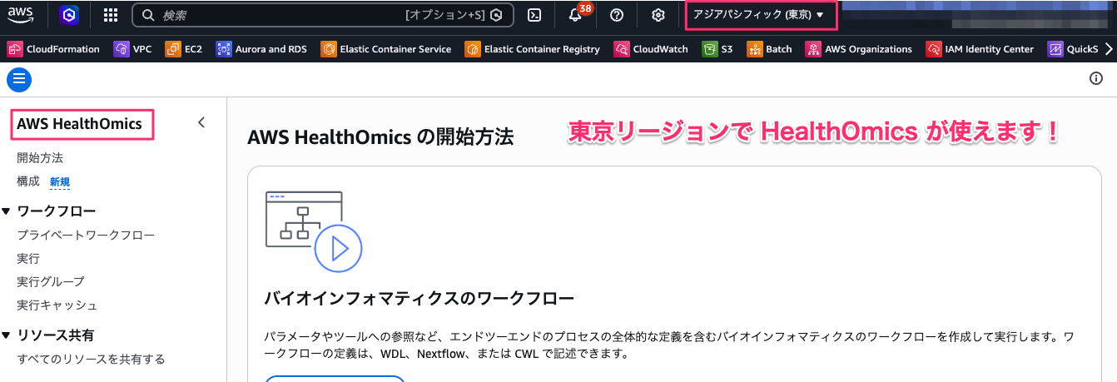Show more favorites with right chevron
This screenshot has height=382, width=1117.
[1108, 49]
